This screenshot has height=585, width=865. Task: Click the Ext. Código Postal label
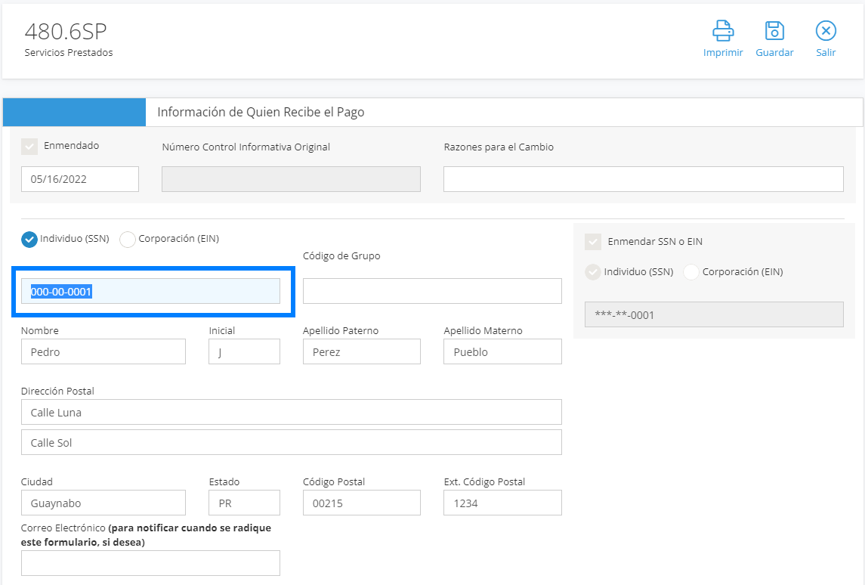[484, 481]
